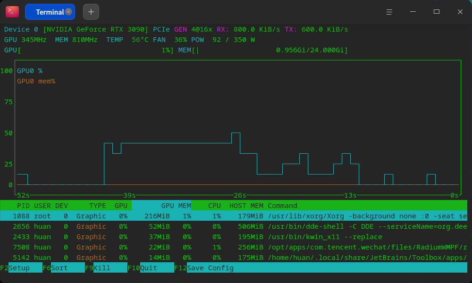Image resolution: width=472 pixels, height=283 pixels.
Task: Select the dde-shell process row, PID 2656
Action: 234,226
